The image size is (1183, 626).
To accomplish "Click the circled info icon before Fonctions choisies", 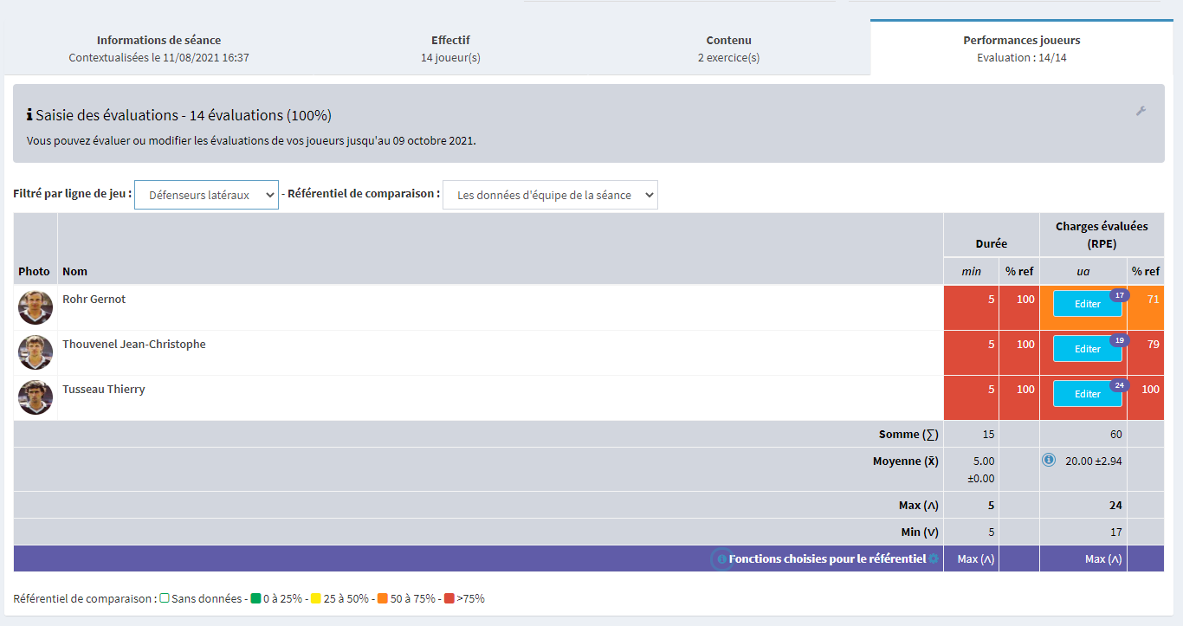I will click(721, 559).
